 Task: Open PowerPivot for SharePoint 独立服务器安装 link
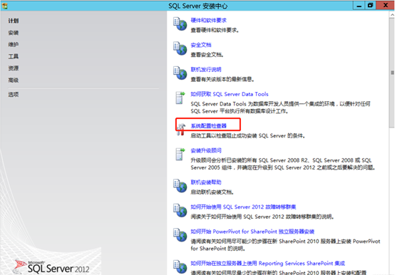tap(252, 232)
